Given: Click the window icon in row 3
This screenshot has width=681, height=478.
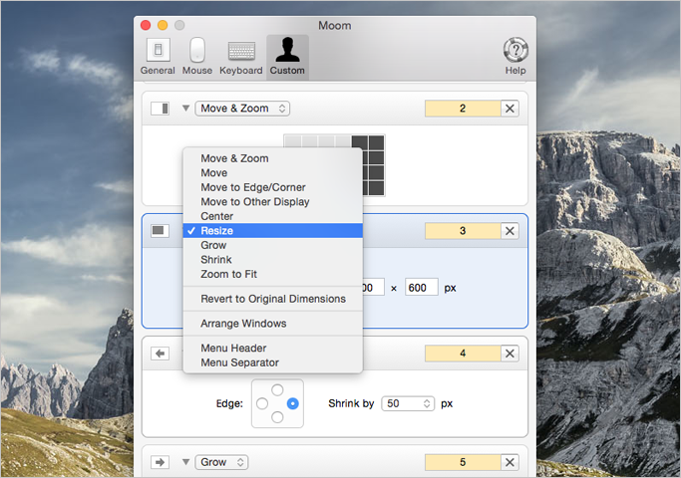Looking at the screenshot, I should pos(160,231).
